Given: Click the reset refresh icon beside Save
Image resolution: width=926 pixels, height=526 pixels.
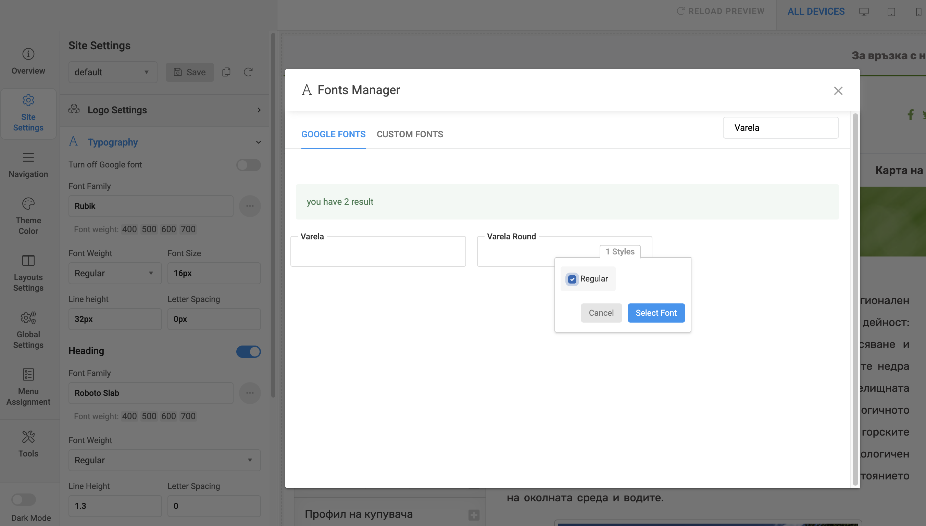Looking at the screenshot, I should point(248,72).
